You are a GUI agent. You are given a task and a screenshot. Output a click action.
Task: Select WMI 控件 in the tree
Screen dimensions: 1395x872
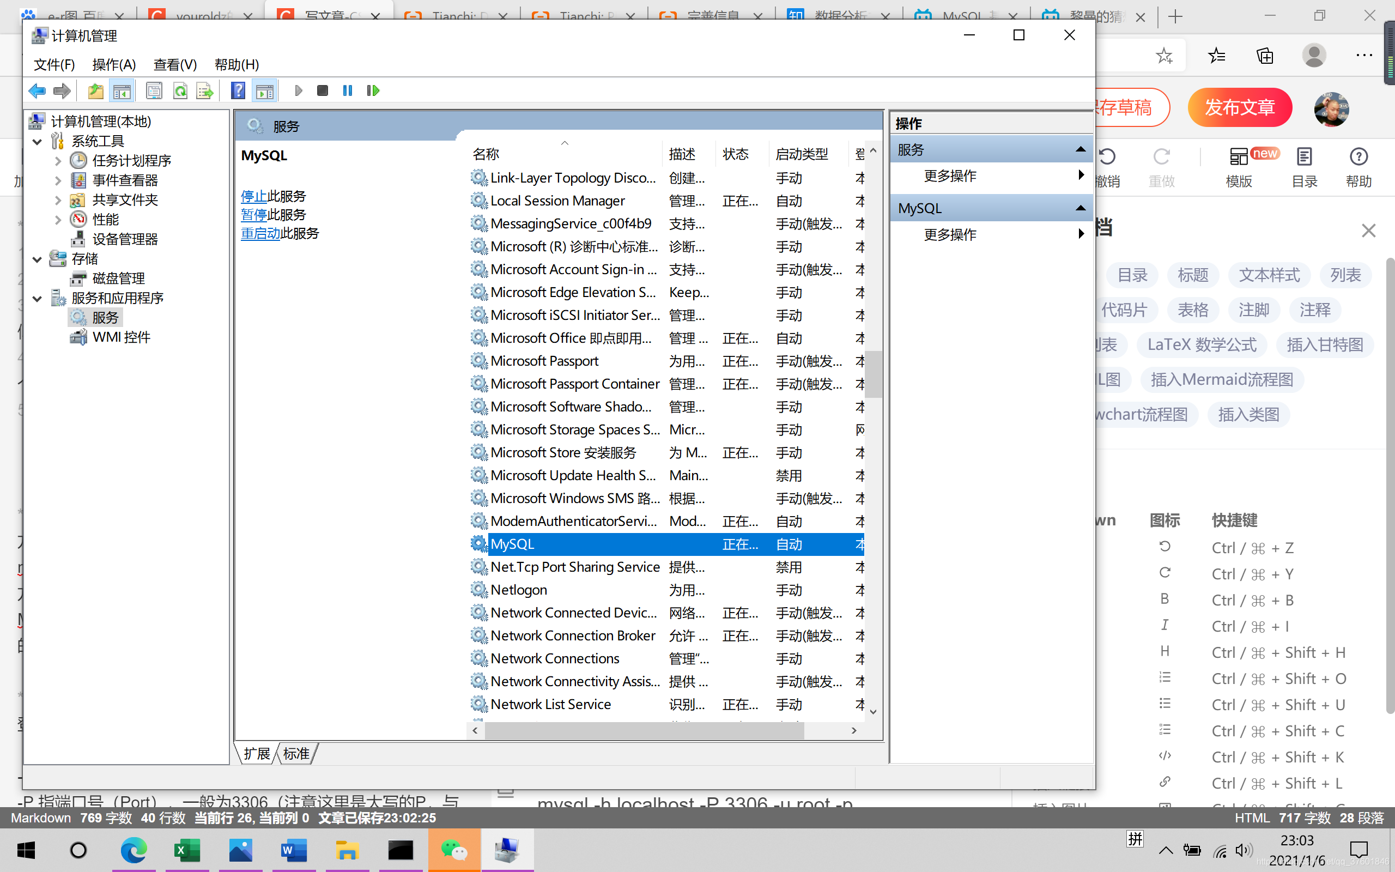click(121, 337)
